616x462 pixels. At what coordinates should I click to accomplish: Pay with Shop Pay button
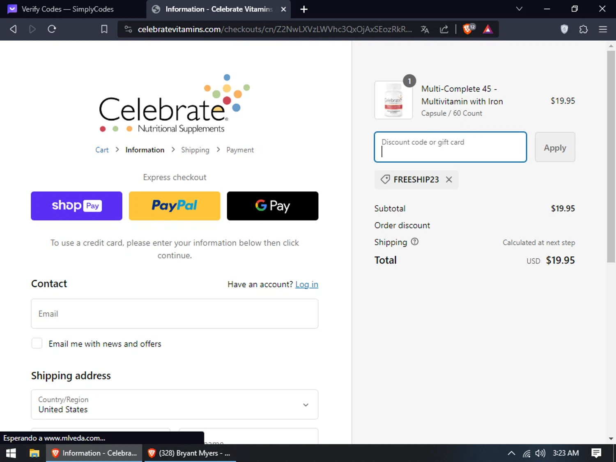(76, 206)
